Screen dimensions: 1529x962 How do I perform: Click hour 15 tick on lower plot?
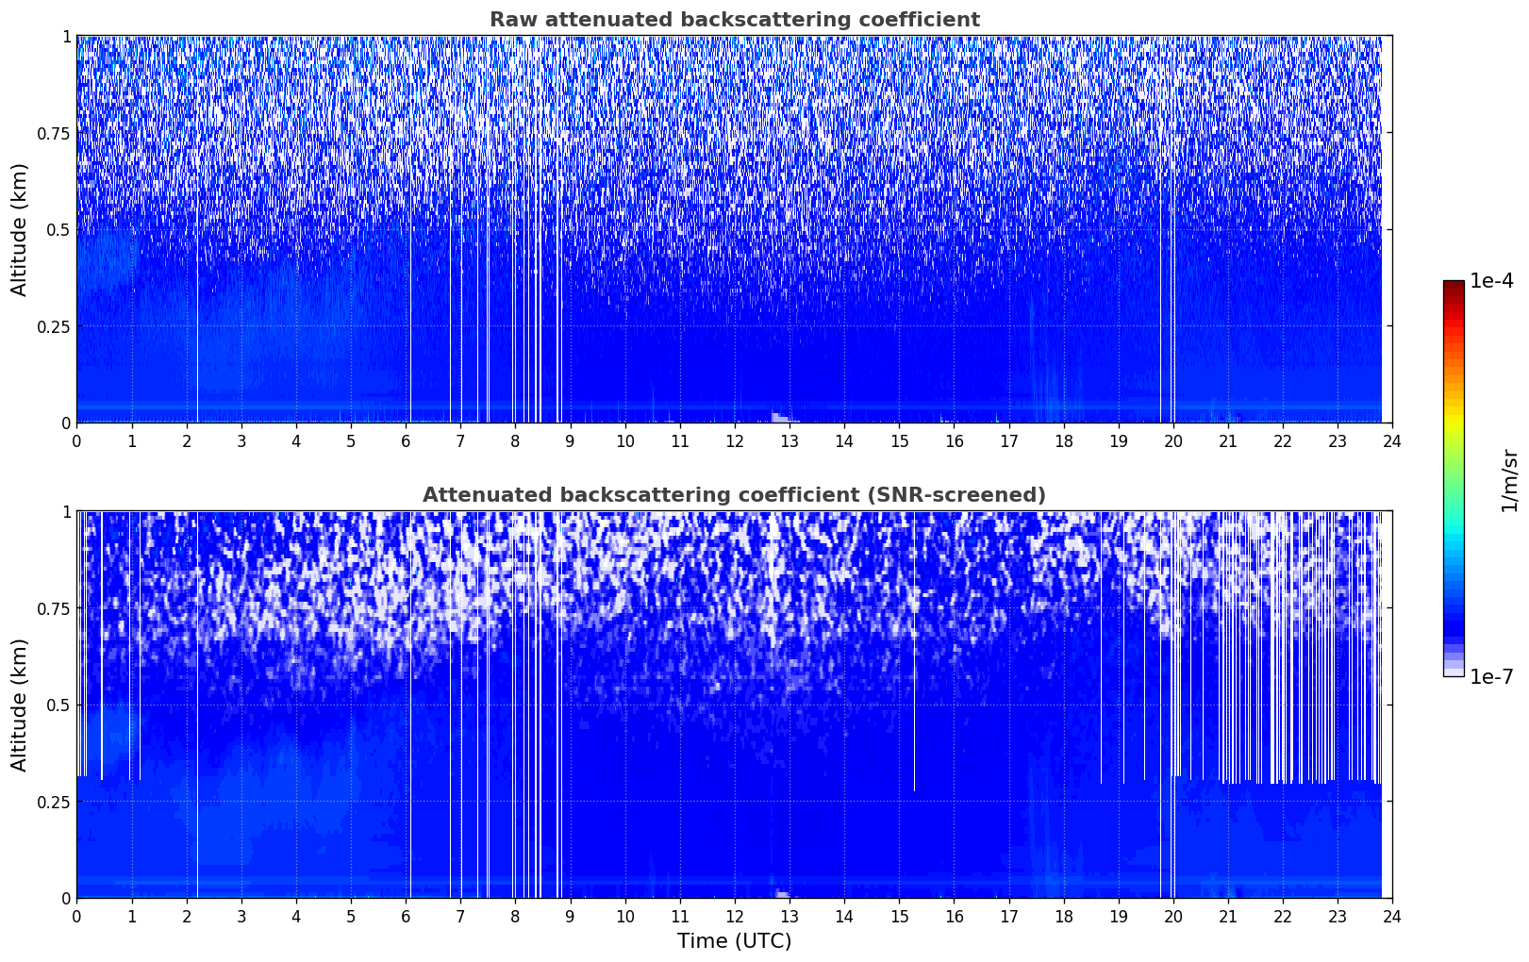pyautogui.click(x=899, y=916)
